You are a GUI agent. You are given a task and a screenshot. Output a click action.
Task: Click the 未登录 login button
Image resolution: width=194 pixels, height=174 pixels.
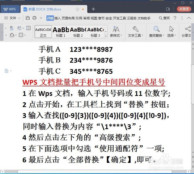pyautogui.click(x=184, y=9)
